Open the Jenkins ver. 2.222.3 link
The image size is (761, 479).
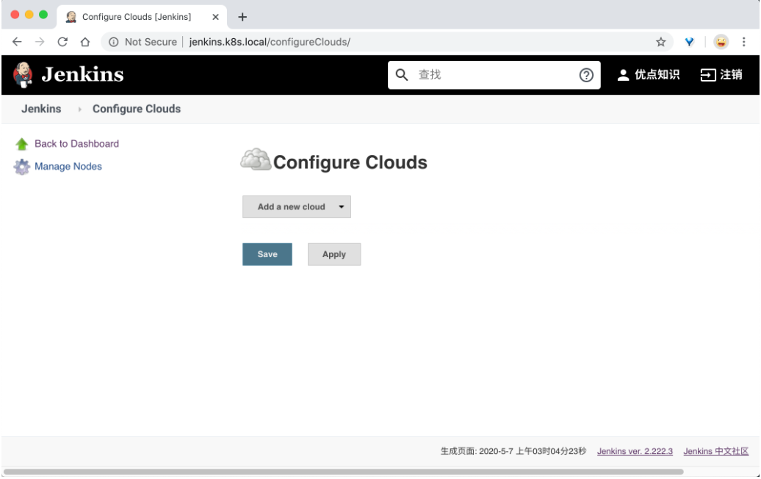[x=635, y=451]
